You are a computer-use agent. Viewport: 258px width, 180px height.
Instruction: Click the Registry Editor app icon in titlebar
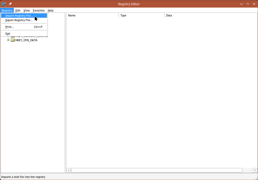[4, 4]
